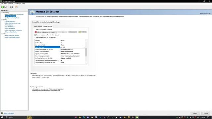This screenshot has width=212, height=119.
Task: Collapse the 3D Settings tree node
Action: [x=2, y=13]
